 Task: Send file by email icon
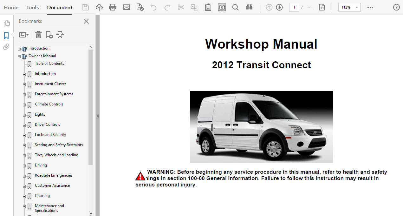[127, 7]
